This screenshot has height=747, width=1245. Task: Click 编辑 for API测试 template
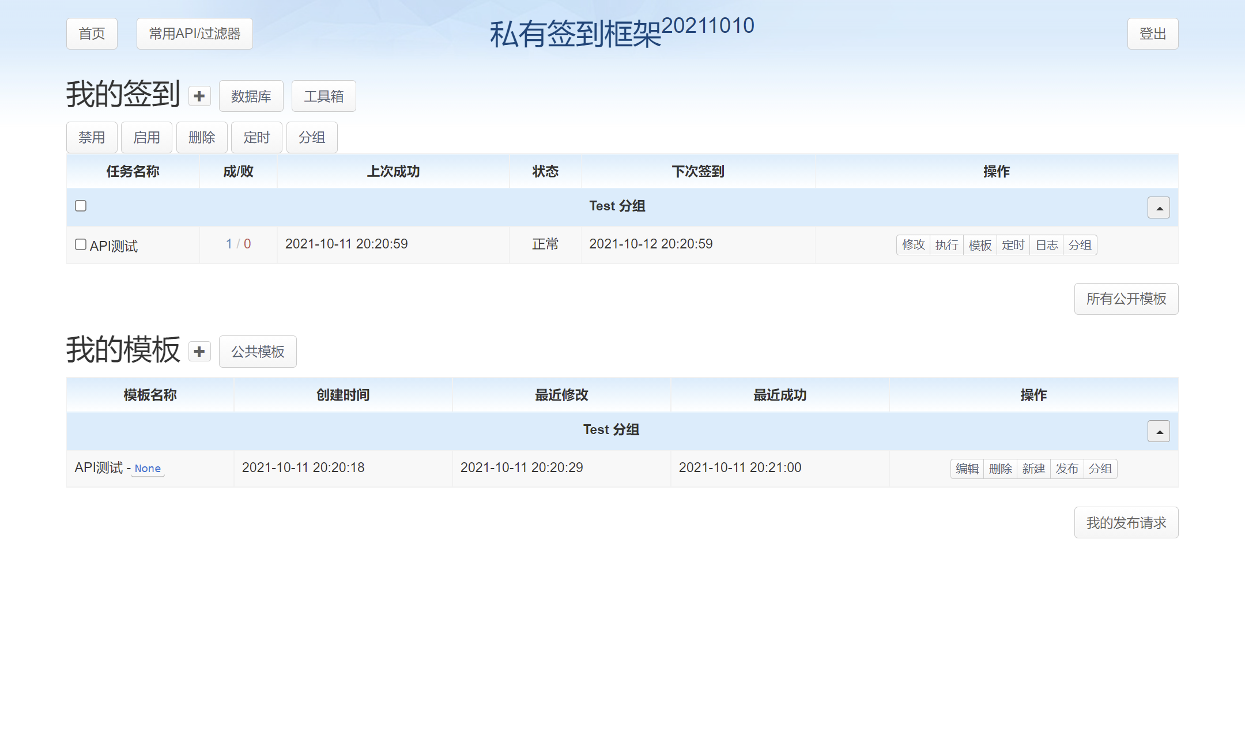[x=967, y=469]
